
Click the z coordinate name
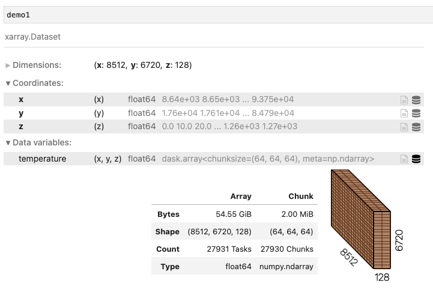21,127
